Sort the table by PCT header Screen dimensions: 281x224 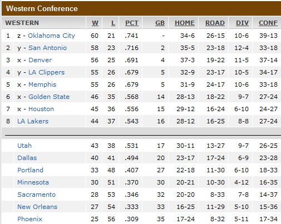pyautogui.click(x=132, y=23)
